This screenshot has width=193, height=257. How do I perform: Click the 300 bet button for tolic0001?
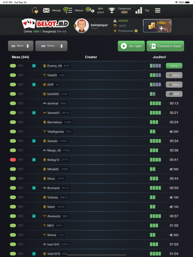174,94
